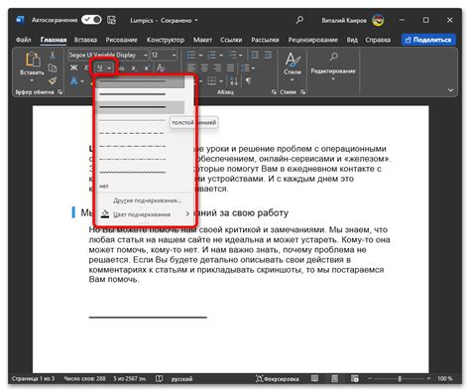Click the bulleted list icon
This screenshot has width=470, height=392.
(x=191, y=55)
